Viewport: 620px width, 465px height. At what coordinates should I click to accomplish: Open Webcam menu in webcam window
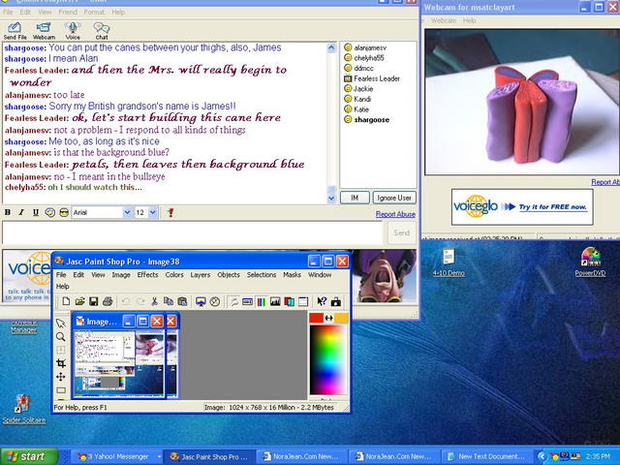(x=444, y=20)
